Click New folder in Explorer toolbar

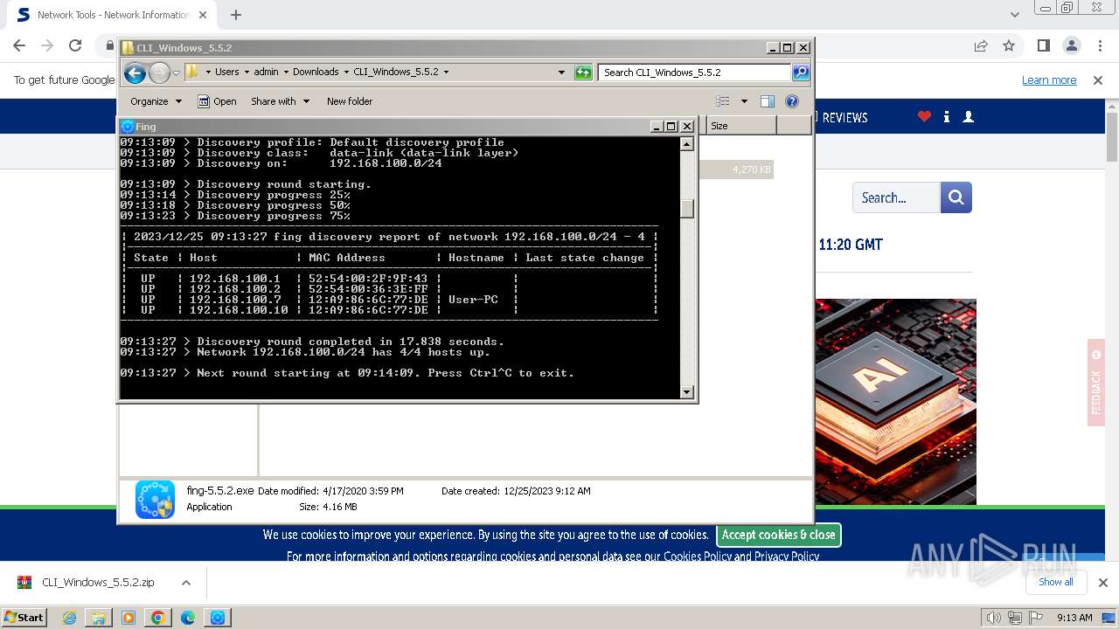point(350,101)
